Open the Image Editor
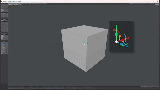 [4, 15]
